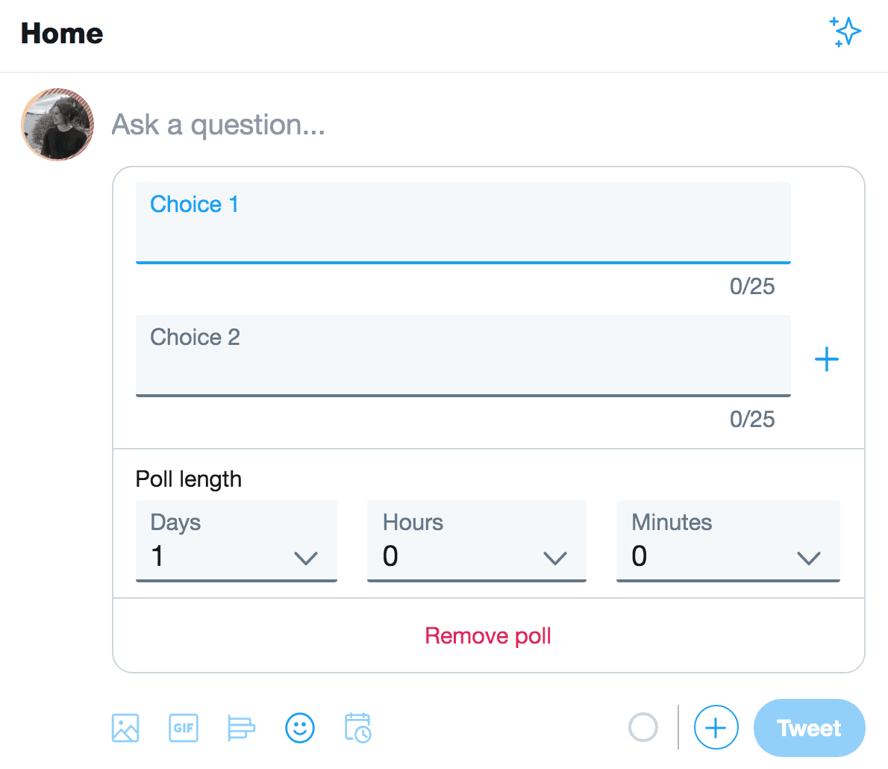Select the Poll length section
This screenshot has height=769, width=888.
(x=188, y=479)
